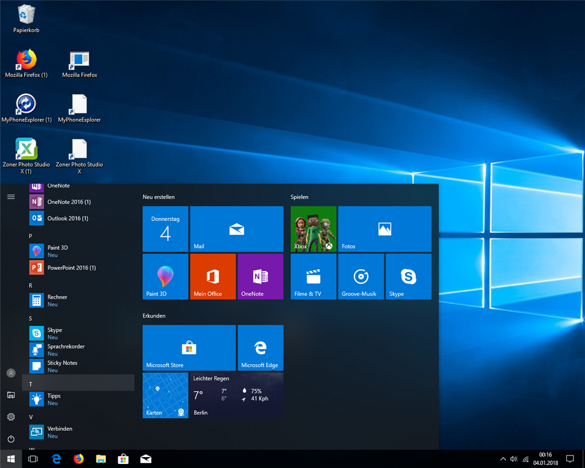Open the Documents/Explorer icon in Start sidebar
The height and width of the screenshot is (468, 585).
click(x=11, y=395)
